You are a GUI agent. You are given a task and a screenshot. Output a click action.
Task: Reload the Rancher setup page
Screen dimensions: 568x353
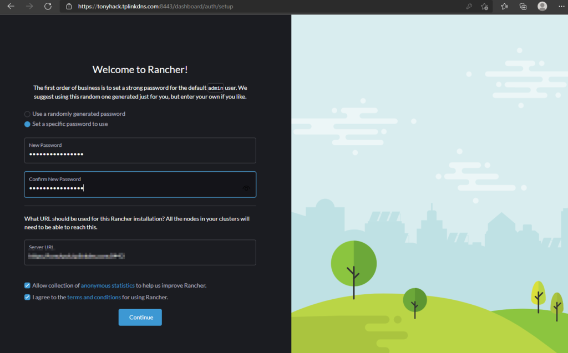pos(48,6)
